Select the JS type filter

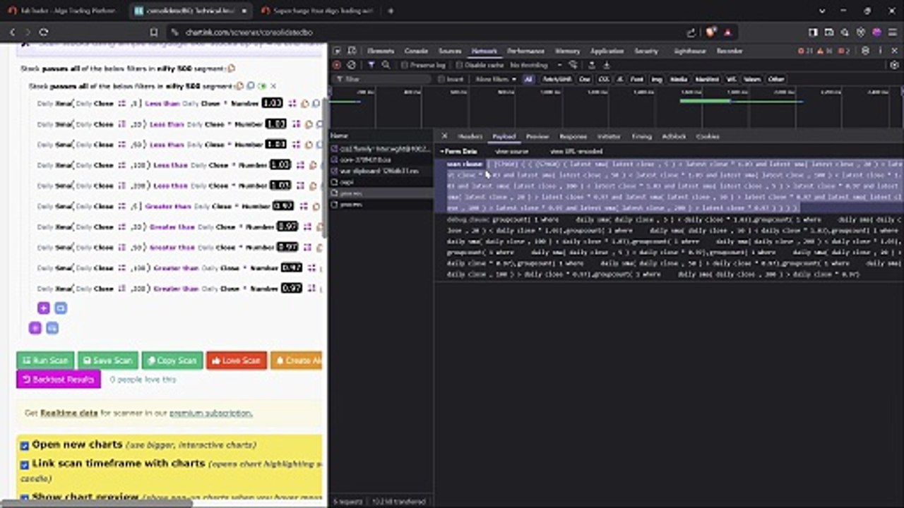619,79
